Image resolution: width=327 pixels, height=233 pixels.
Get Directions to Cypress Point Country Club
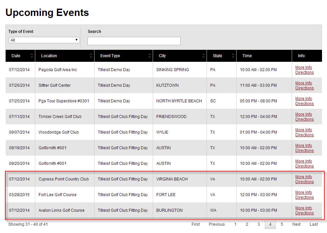point(304,182)
